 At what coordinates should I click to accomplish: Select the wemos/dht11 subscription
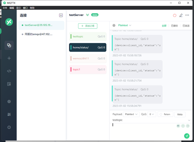[x=88, y=59]
